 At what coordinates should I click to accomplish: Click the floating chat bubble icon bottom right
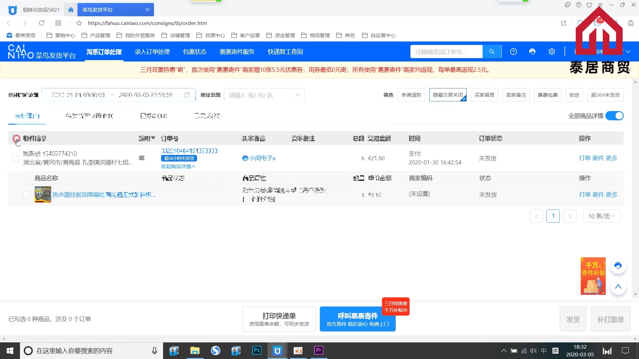click(618, 266)
